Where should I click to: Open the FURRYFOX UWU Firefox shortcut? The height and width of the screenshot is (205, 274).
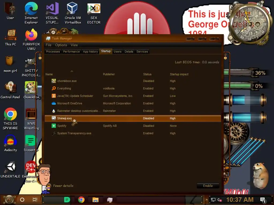[31, 40]
